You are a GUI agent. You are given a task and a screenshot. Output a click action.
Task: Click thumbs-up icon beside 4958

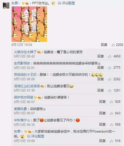click(x=110, y=57)
